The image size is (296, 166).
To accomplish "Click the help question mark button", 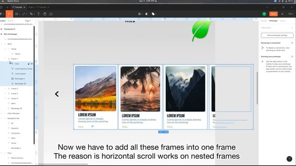I will (289, 159).
